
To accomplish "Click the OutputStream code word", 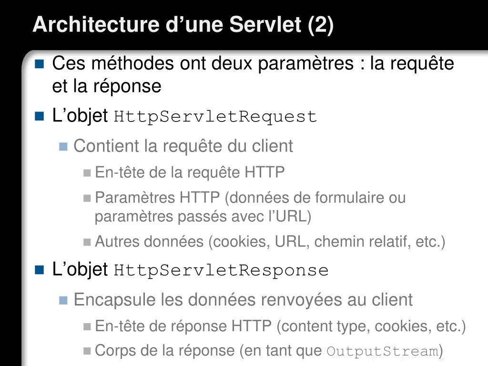I will 383,351.
